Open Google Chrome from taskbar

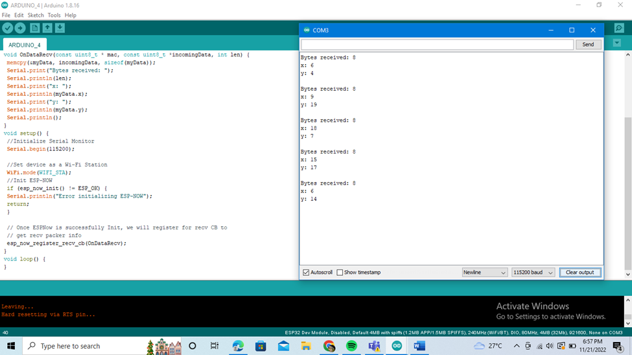pos(329,346)
